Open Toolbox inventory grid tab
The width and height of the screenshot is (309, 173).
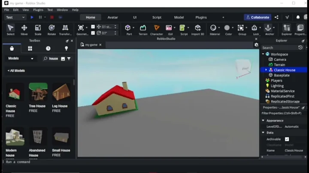(x=30, y=48)
